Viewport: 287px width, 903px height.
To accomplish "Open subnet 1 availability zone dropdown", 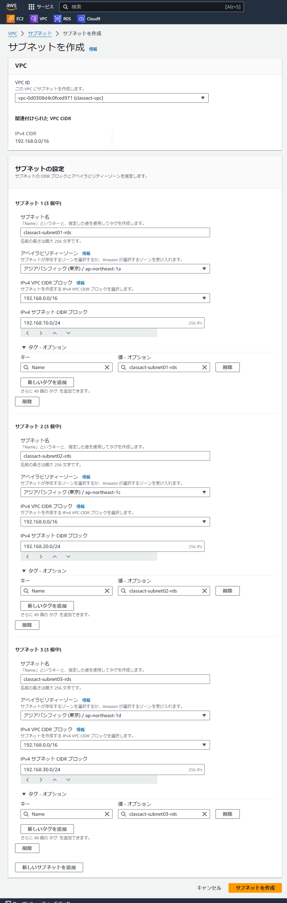I will coord(115,269).
